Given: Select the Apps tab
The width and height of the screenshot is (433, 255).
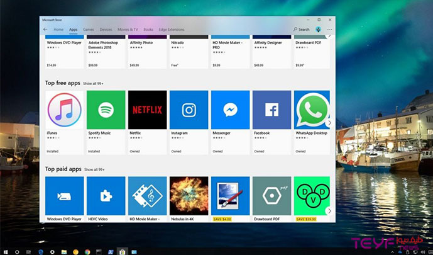Looking at the screenshot, I should click(x=73, y=30).
